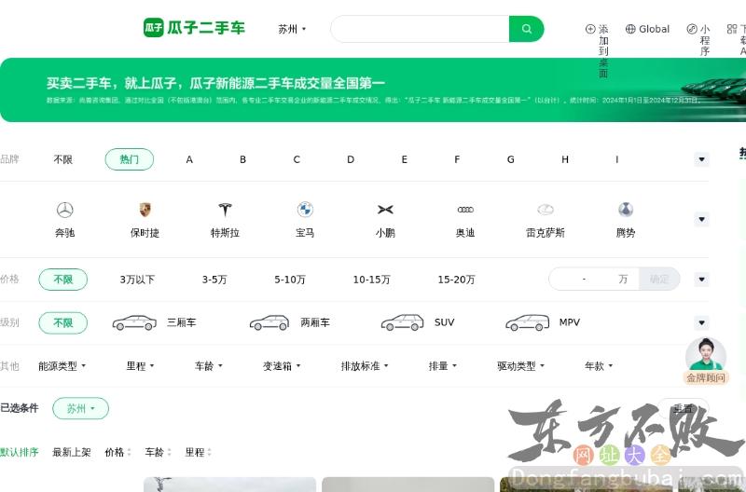The width and height of the screenshot is (746, 492).
Task: Choose the MPV car icon
Action: click(527, 322)
